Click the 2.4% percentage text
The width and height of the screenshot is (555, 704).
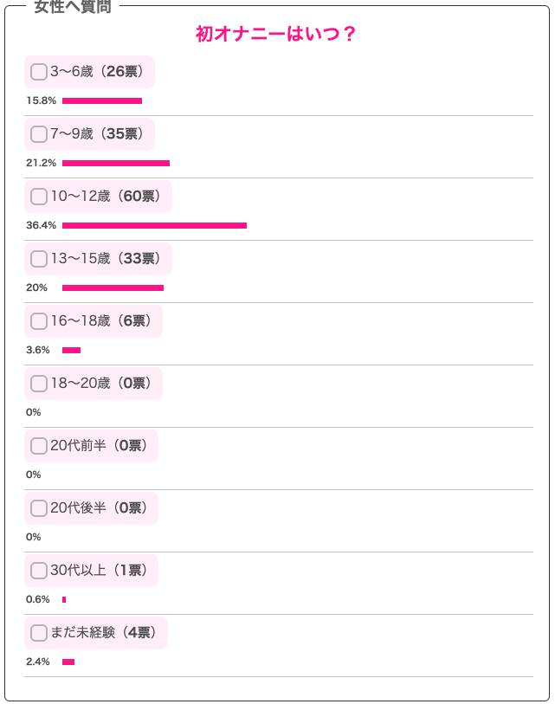(x=38, y=662)
